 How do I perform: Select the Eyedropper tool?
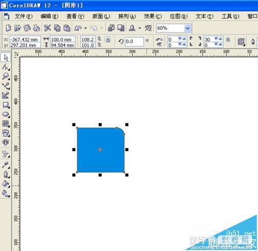click(6, 165)
